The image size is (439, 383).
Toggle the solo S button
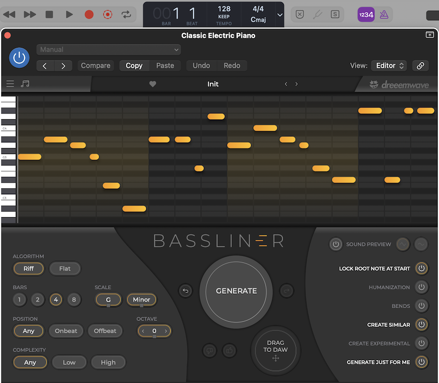[335, 14]
